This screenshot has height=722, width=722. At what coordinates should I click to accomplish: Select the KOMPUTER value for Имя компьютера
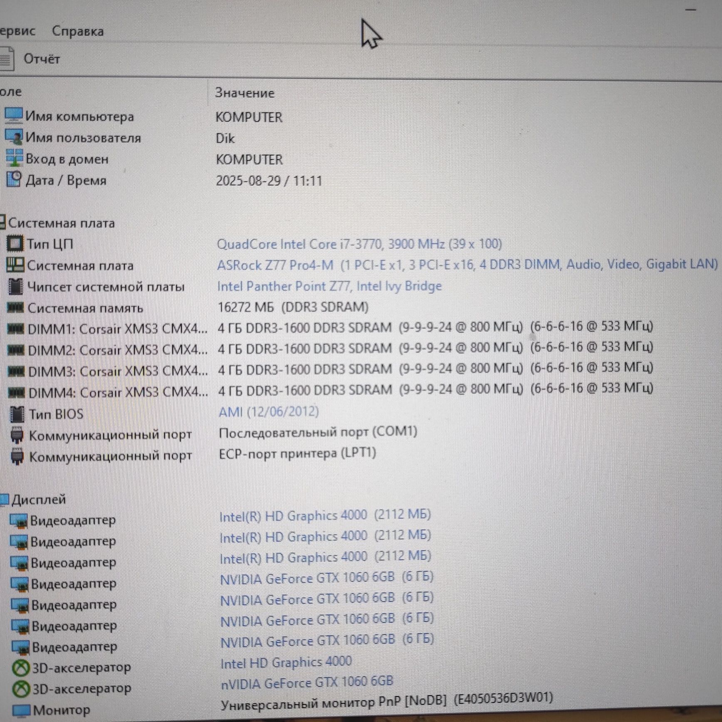249,117
